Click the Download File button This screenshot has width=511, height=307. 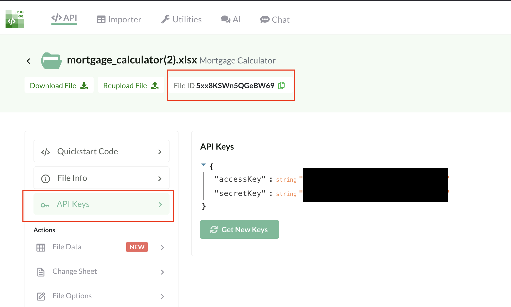click(x=59, y=85)
